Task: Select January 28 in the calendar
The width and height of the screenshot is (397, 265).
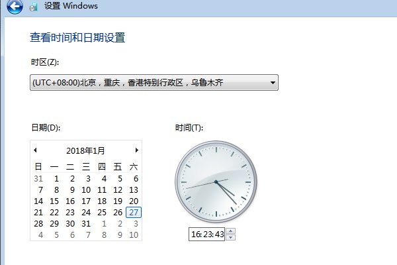Action: click(x=38, y=224)
